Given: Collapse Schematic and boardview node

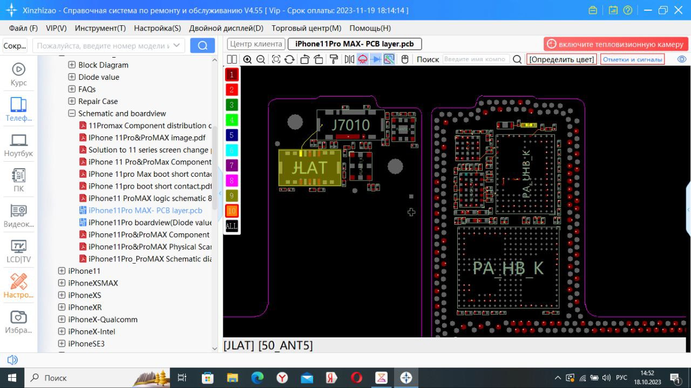Looking at the screenshot, I should [72, 113].
